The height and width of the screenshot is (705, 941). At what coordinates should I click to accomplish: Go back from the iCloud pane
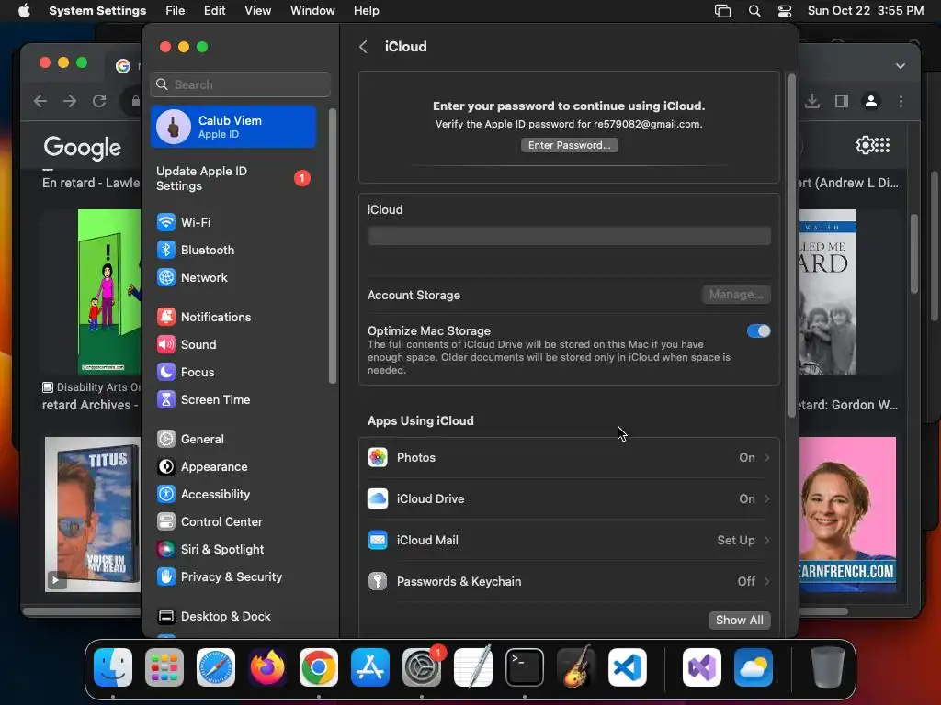pyautogui.click(x=363, y=47)
